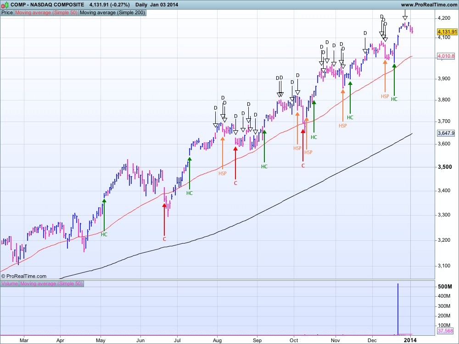The height and width of the screenshot is (344, 459).
Task: Select the red C arrow in June
Action: [164, 219]
